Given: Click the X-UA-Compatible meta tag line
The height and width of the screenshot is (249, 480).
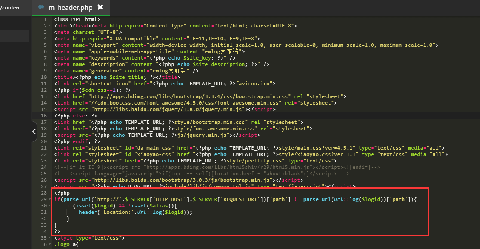Looking at the screenshot, I should coord(157,39).
